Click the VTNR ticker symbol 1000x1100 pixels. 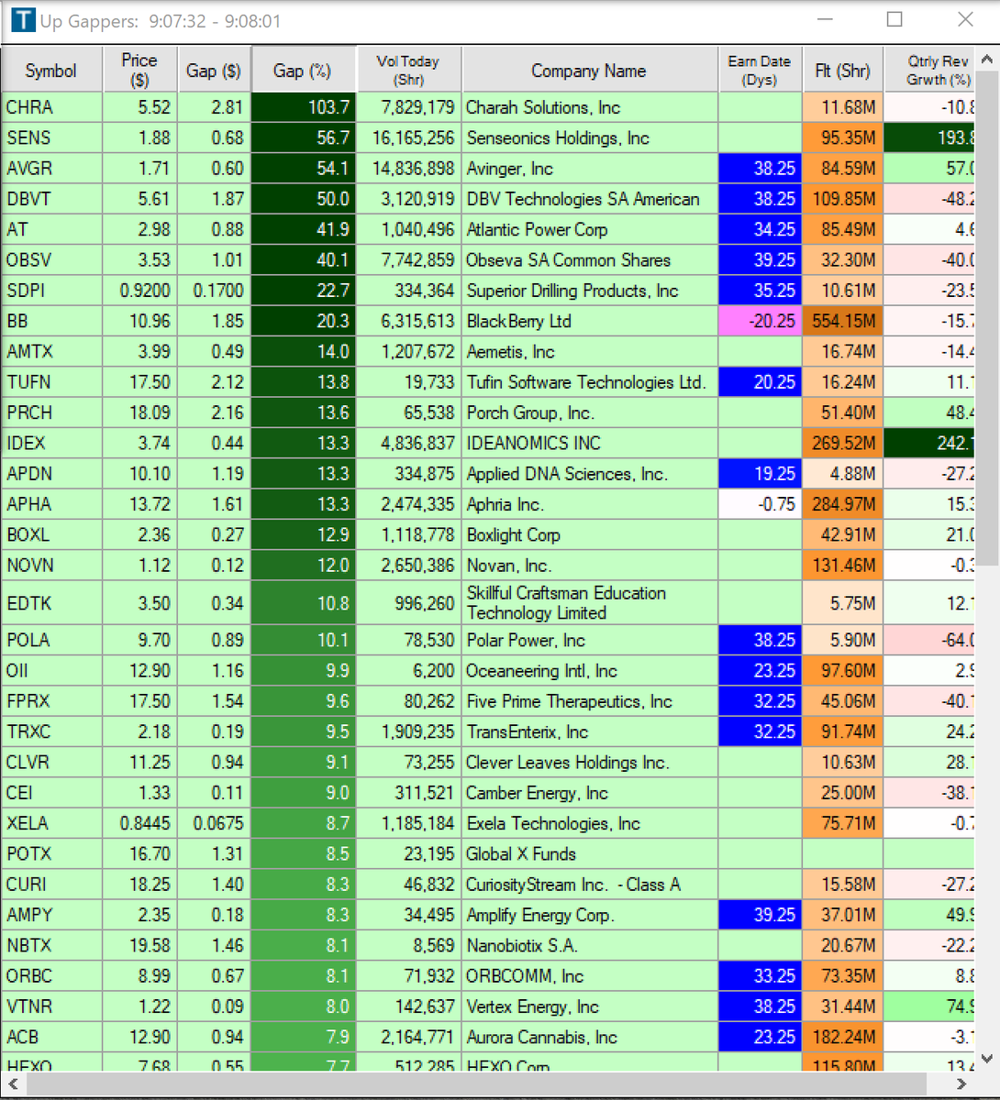[x=29, y=1006]
